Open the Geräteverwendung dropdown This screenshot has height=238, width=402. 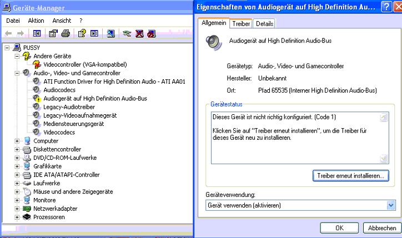[391, 205]
